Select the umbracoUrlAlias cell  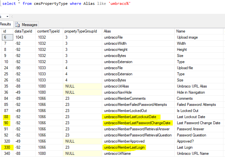[138, 86]
